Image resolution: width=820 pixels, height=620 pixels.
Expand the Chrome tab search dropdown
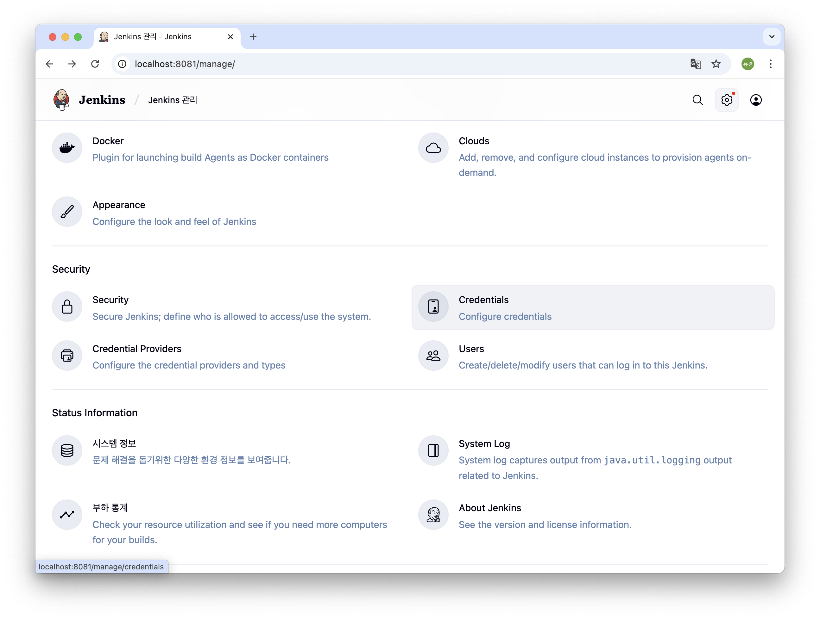[x=772, y=37]
